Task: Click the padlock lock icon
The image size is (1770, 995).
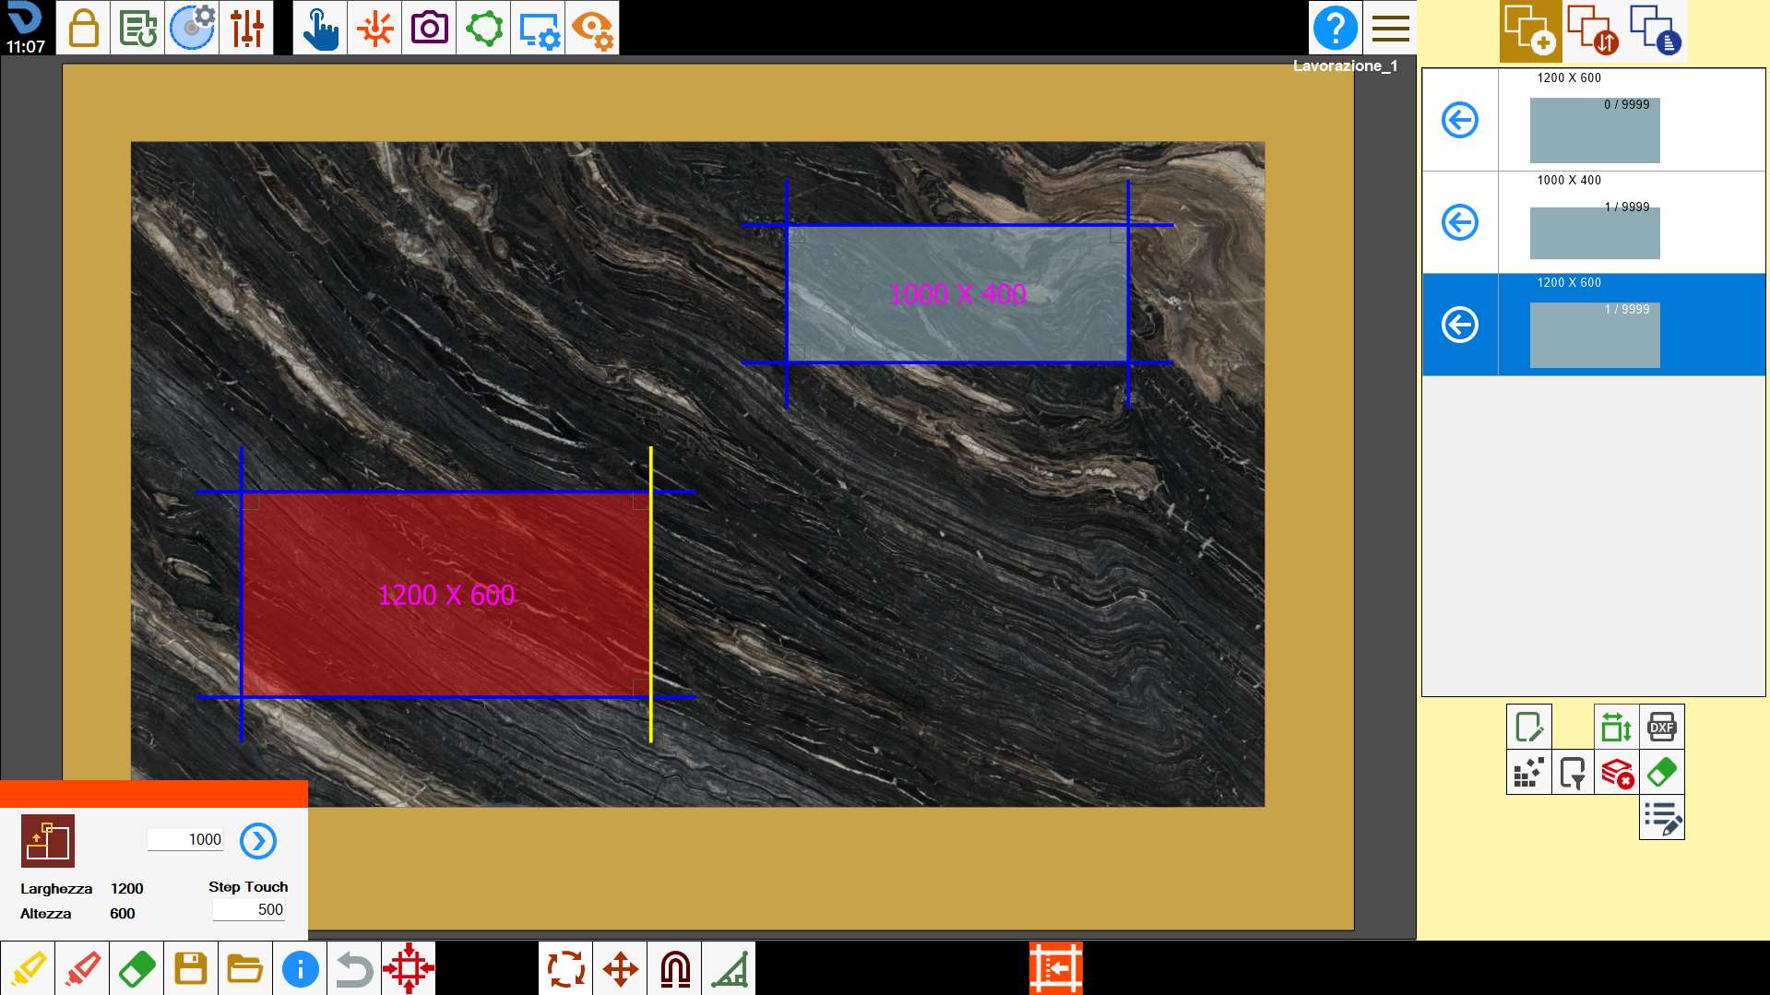Action: 83,28
